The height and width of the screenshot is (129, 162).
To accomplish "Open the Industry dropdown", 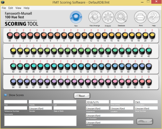I will [110, 122].
